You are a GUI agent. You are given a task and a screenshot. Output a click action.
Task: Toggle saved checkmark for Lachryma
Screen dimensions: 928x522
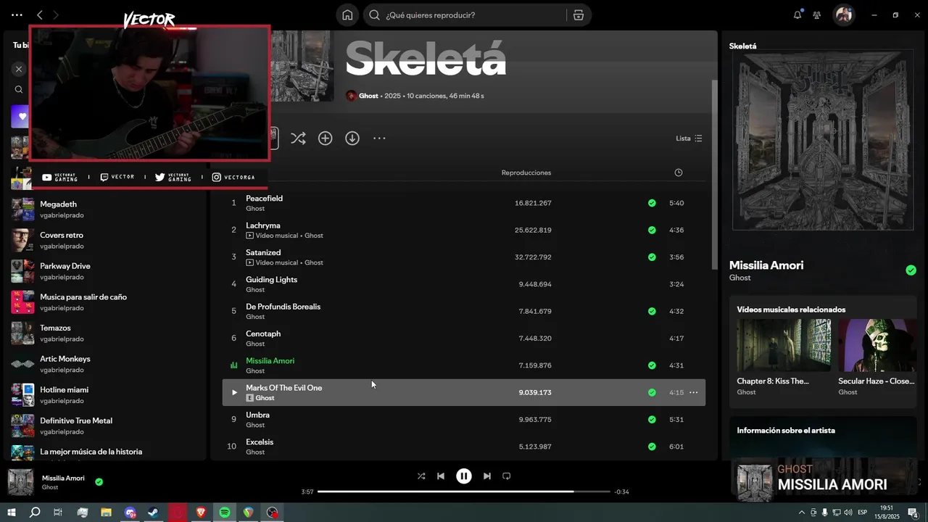click(x=652, y=230)
